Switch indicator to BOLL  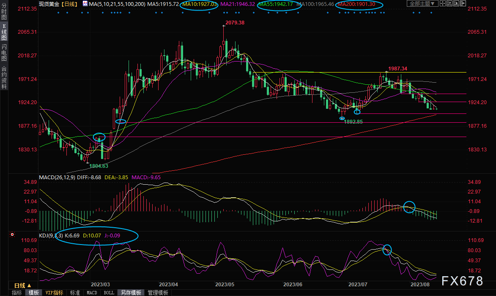[x=109, y=293]
